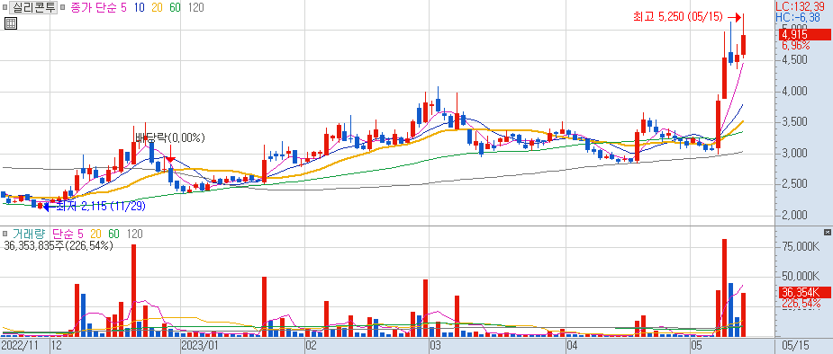Click the 05/15 date label at bottom right

pyautogui.click(x=796, y=346)
